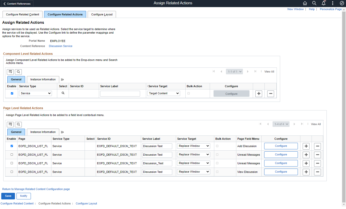Delete the View Discussion row

point(317,172)
